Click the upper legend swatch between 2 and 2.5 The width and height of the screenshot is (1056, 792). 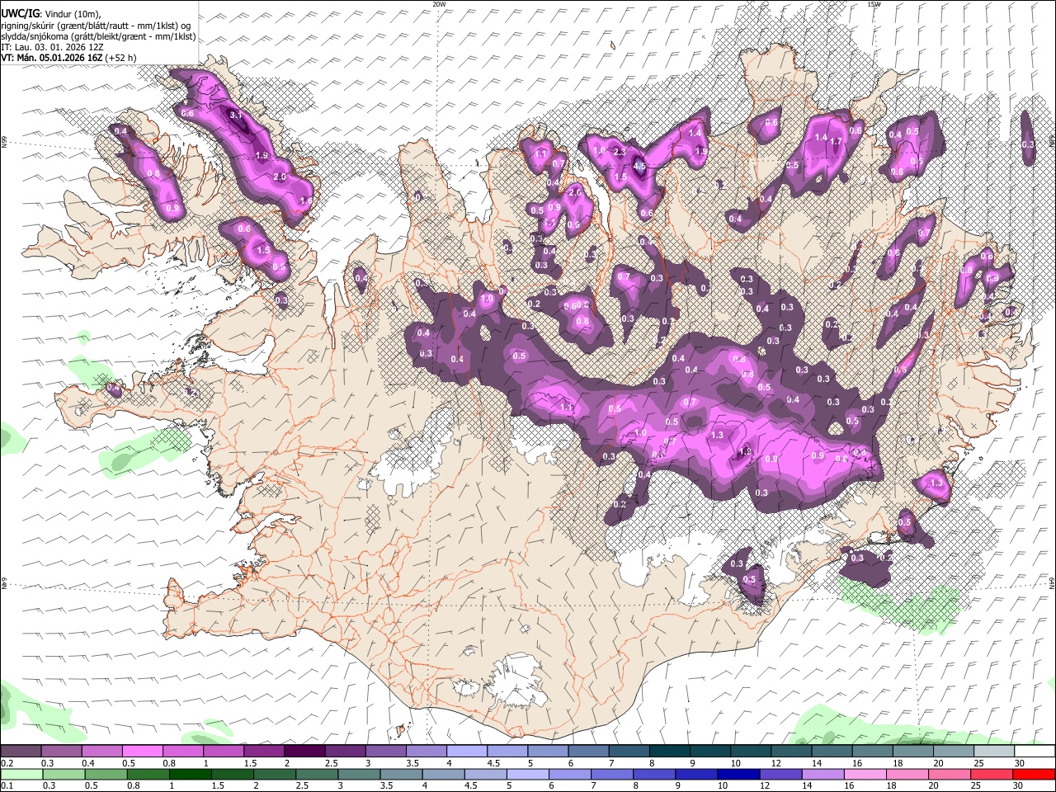point(304,752)
